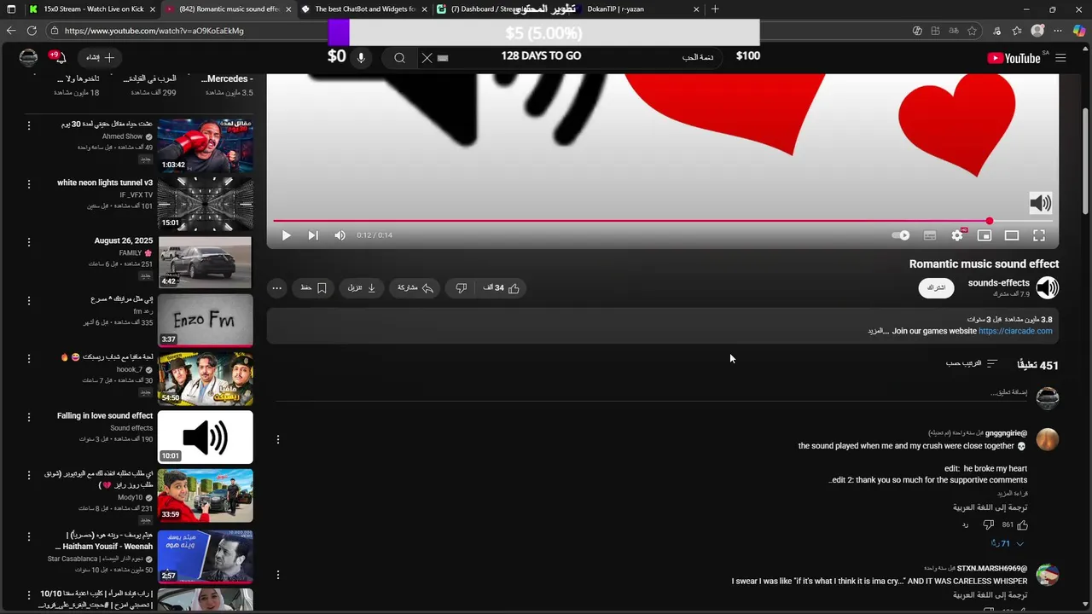Skip to the next video

[x=313, y=235]
